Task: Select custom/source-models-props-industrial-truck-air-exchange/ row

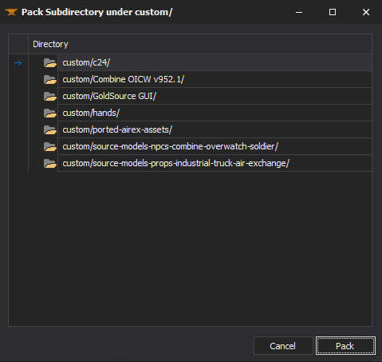Action: coord(215,163)
